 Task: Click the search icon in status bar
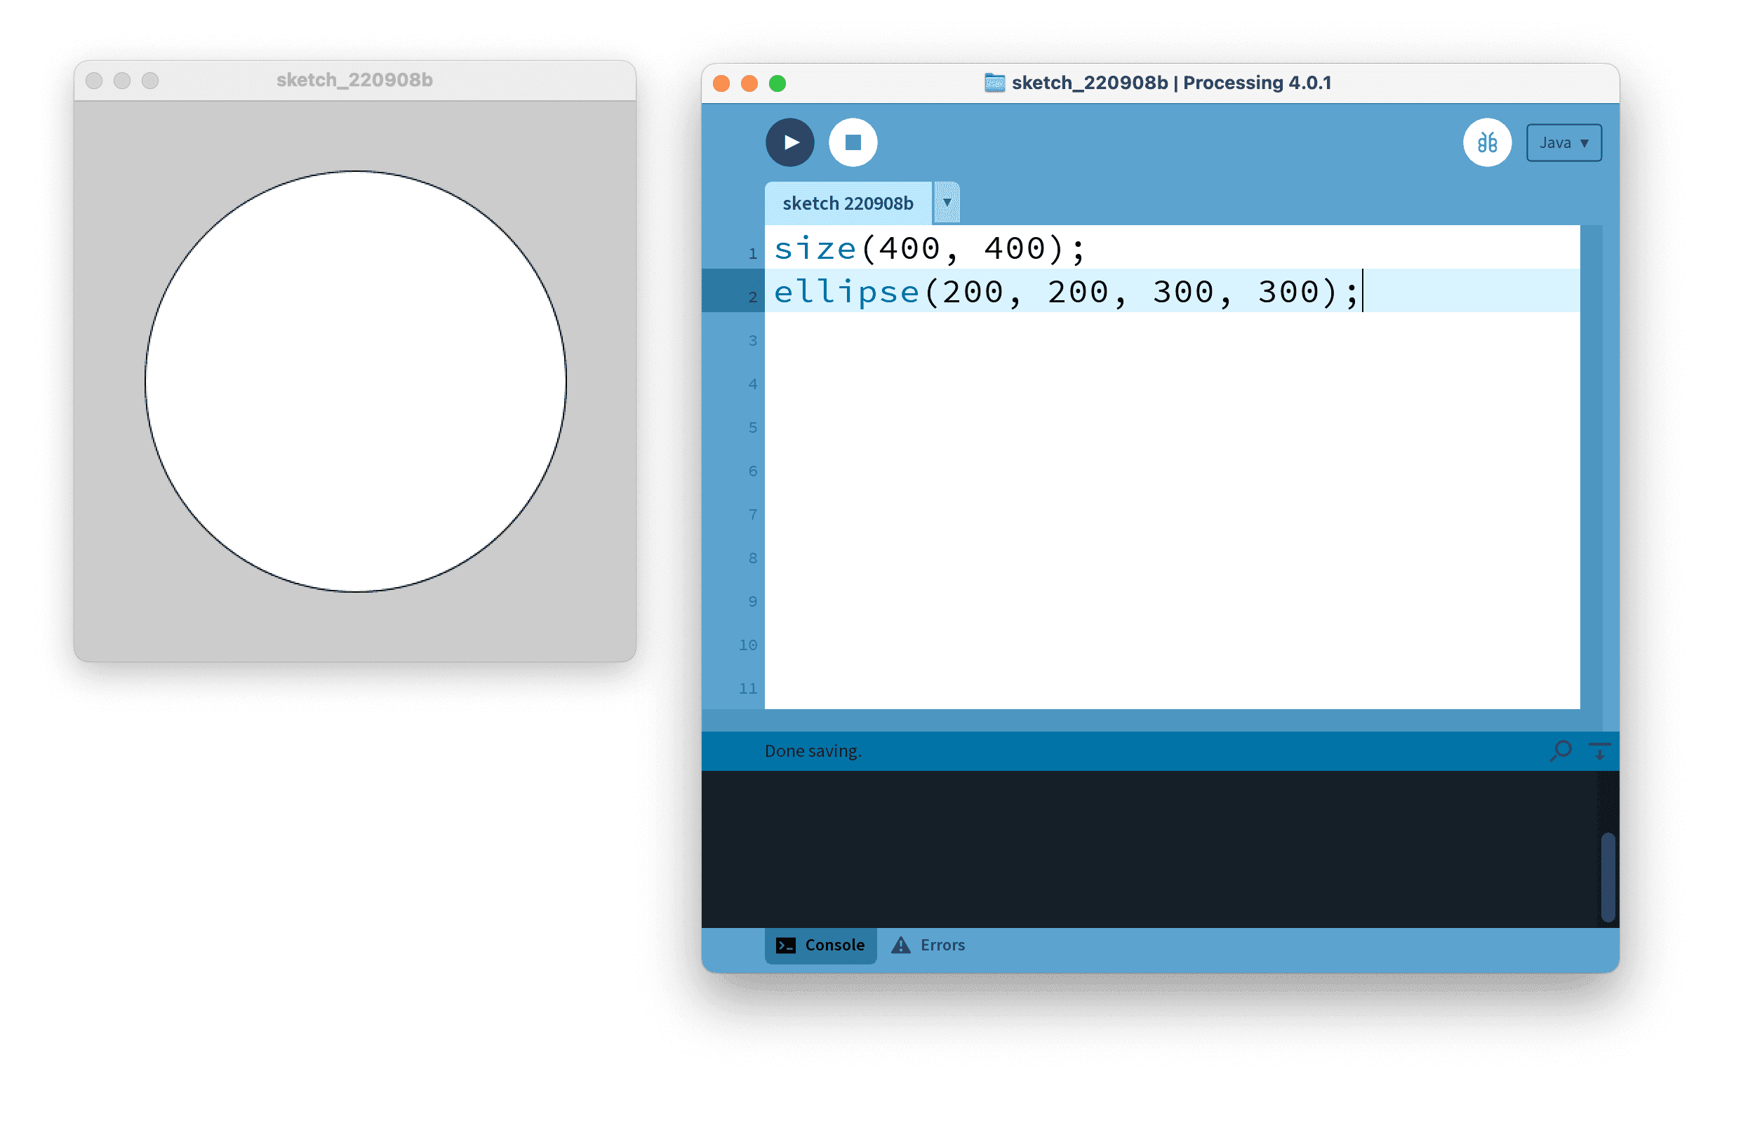coord(1561,752)
